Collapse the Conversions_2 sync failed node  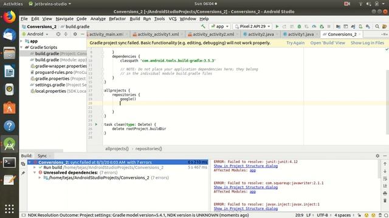30,162
